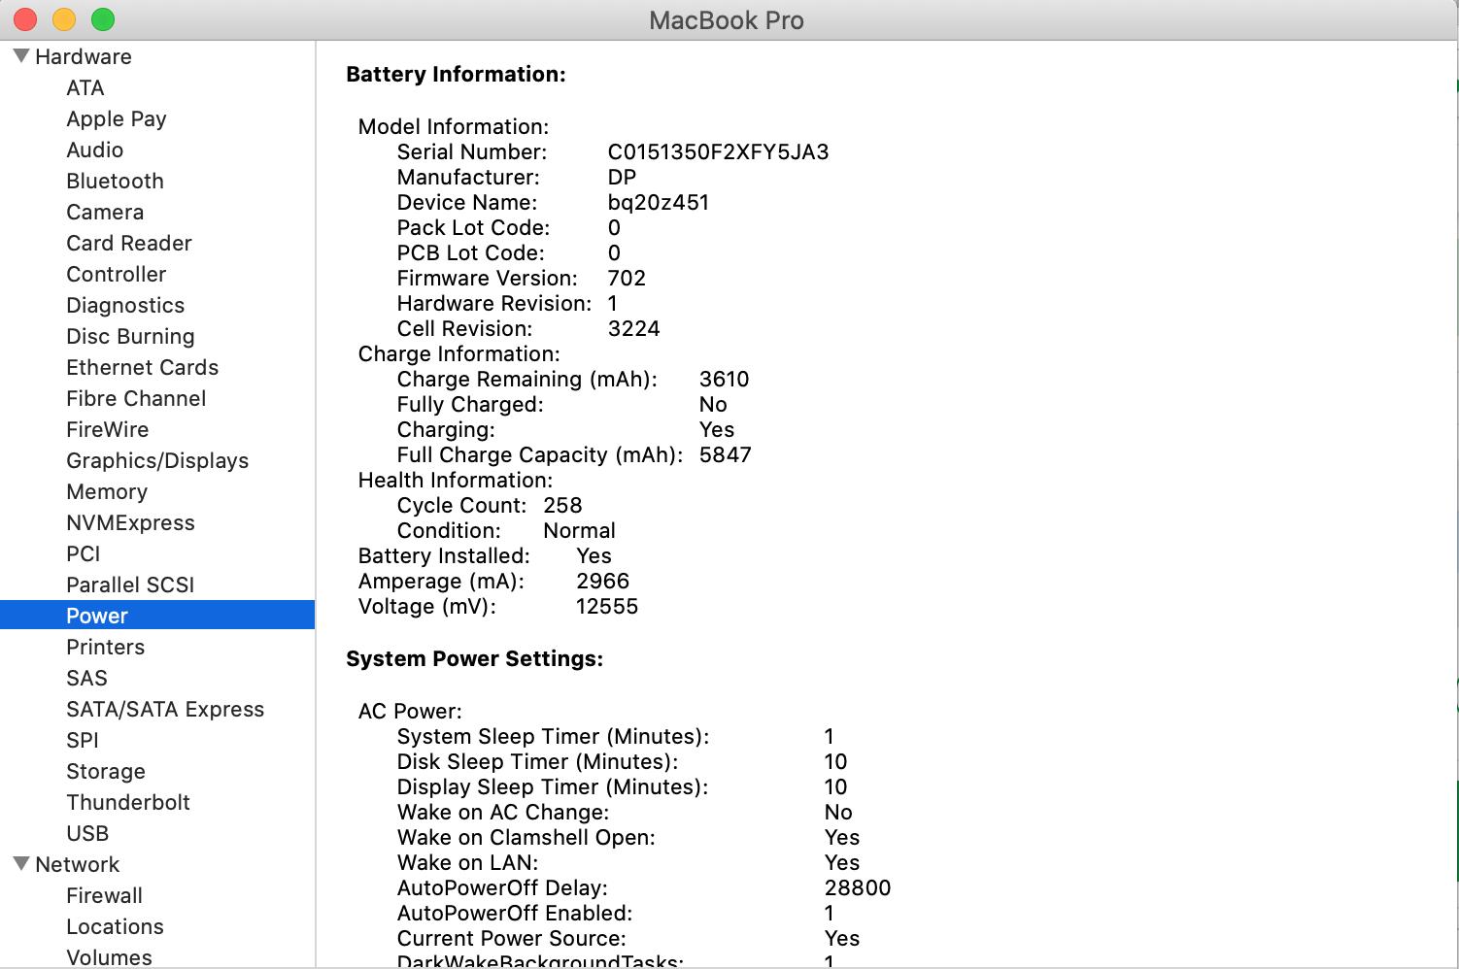Click the Condition value Normal

(580, 530)
